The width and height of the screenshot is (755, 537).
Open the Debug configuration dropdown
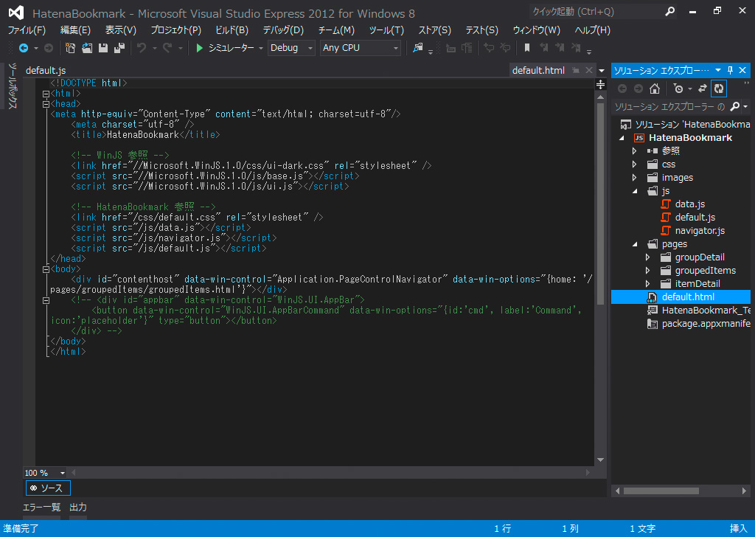point(291,48)
